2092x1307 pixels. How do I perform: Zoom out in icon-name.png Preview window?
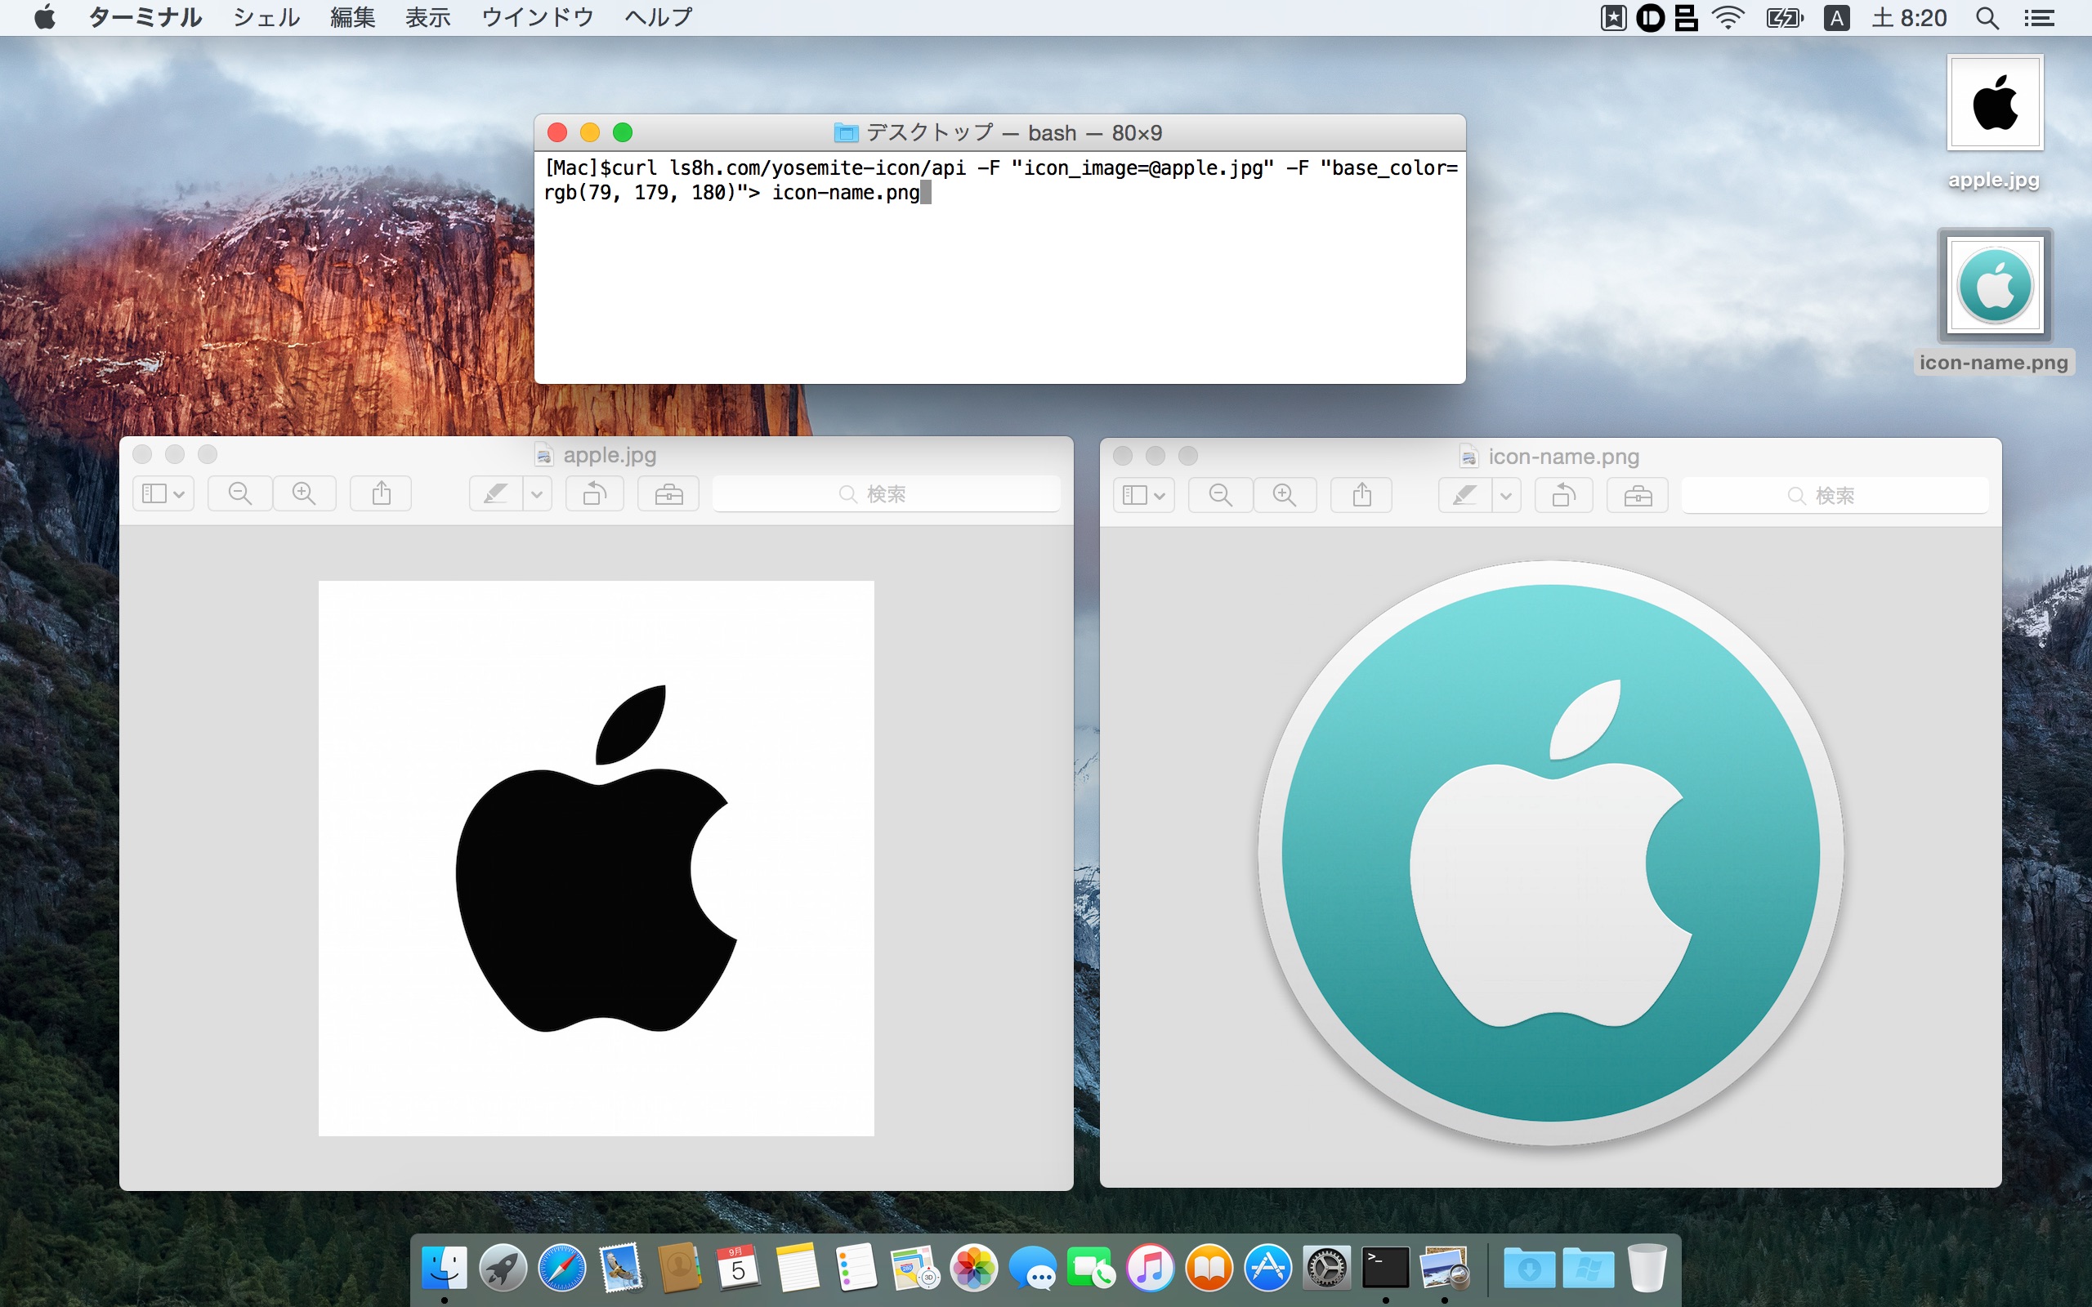tap(1221, 495)
